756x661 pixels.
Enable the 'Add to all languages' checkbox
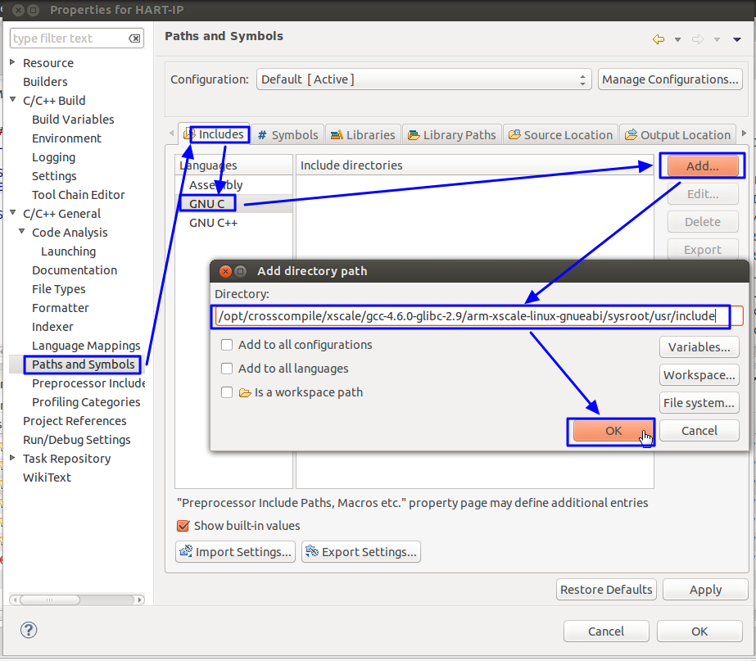coord(225,369)
